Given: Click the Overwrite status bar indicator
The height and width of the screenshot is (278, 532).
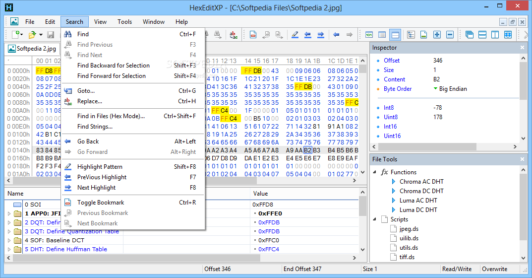Looking at the screenshot, I should point(495,269).
